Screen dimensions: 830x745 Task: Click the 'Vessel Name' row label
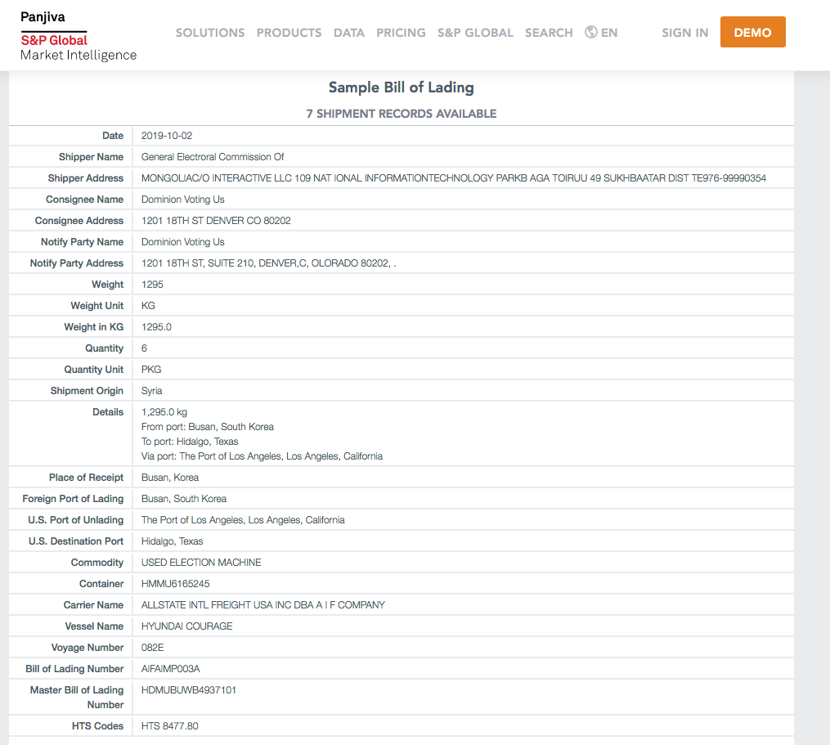click(x=94, y=626)
